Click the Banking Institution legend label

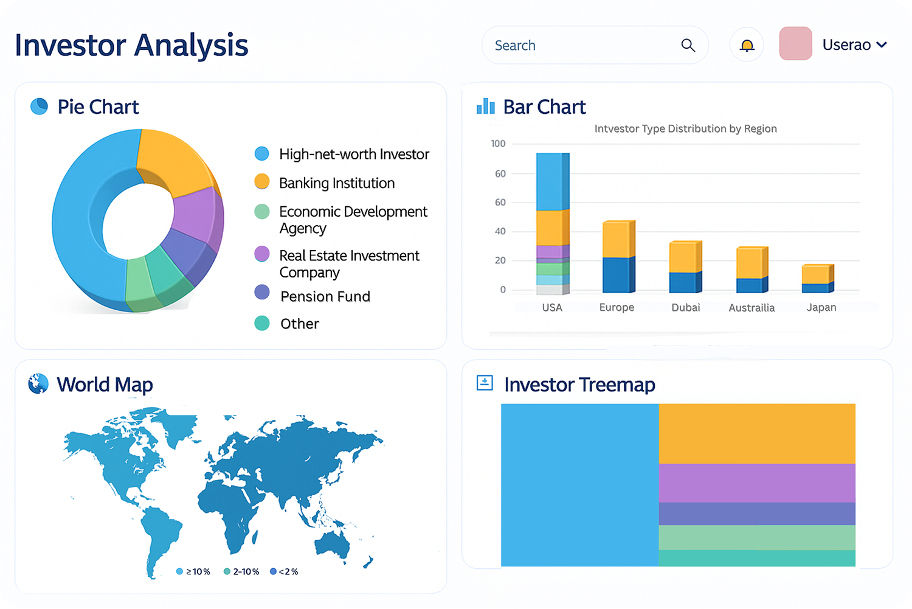[336, 183]
